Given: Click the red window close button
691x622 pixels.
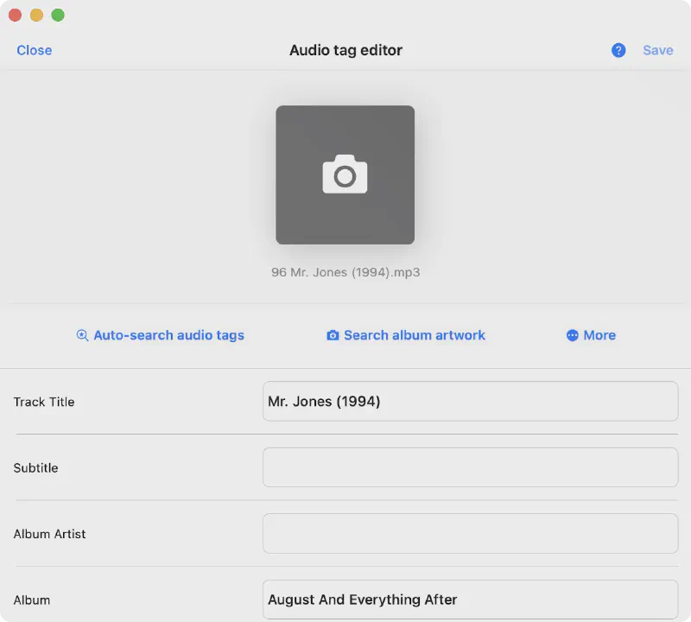Looking at the screenshot, I should coord(15,16).
